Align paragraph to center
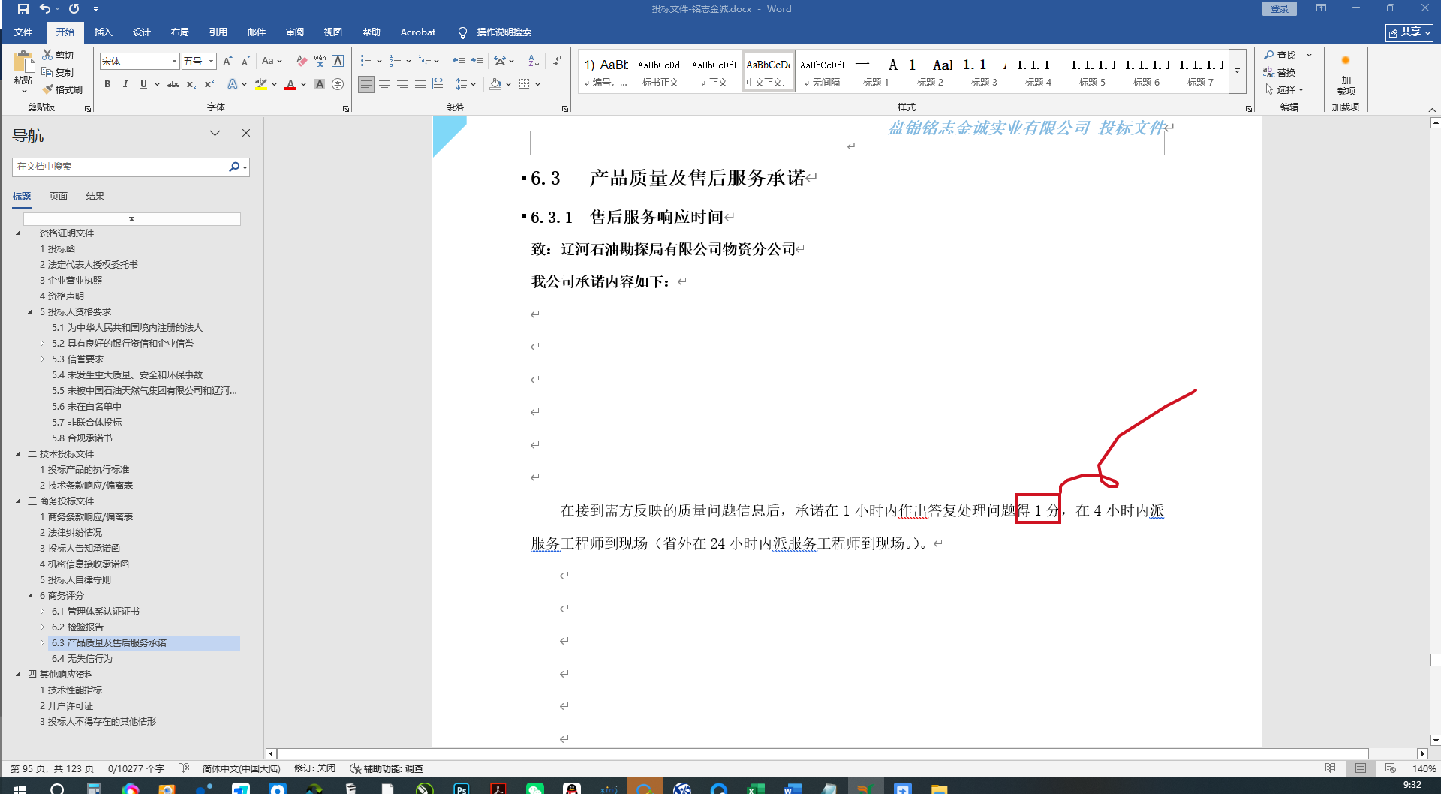Image resolution: width=1441 pixels, height=794 pixels. [x=384, y=84]
